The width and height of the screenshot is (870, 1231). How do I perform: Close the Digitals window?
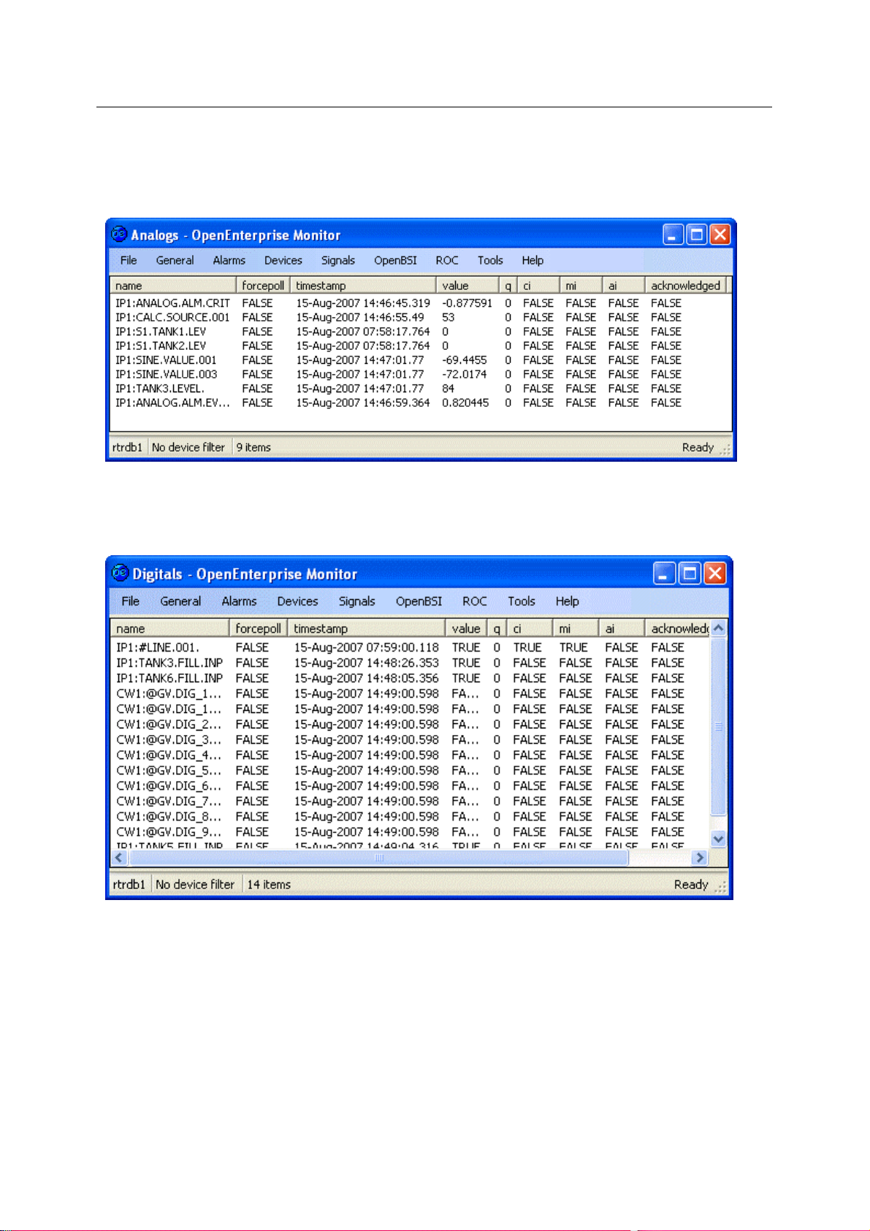(x=715, y=573)
